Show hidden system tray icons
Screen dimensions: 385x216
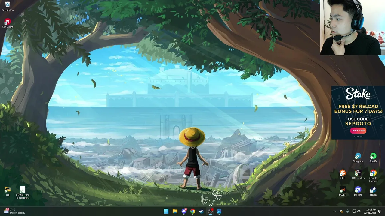coord(335,211)
